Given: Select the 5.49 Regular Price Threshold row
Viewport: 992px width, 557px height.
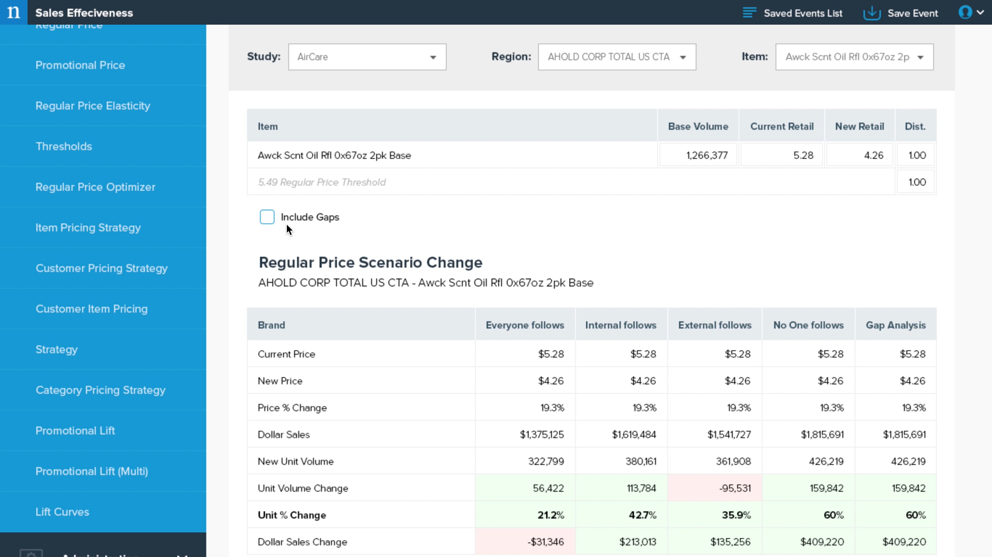Looking at the screenshot, I should pyautogui.click(x=322, y=182).
